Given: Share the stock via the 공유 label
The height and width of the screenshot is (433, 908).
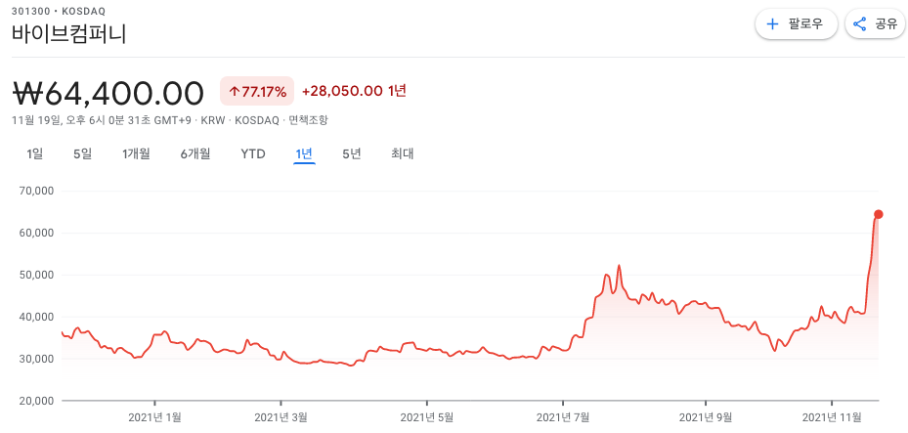Looking at the screenshot, I should click(x=886, y=24).
